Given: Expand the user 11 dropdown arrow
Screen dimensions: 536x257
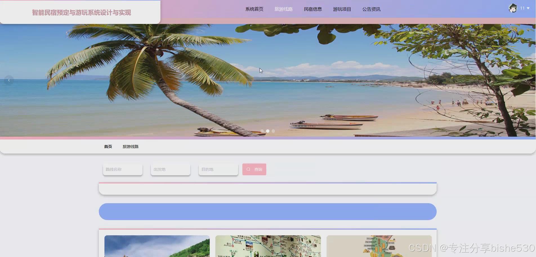Looking at the screenshot, I should coord(528,8).
